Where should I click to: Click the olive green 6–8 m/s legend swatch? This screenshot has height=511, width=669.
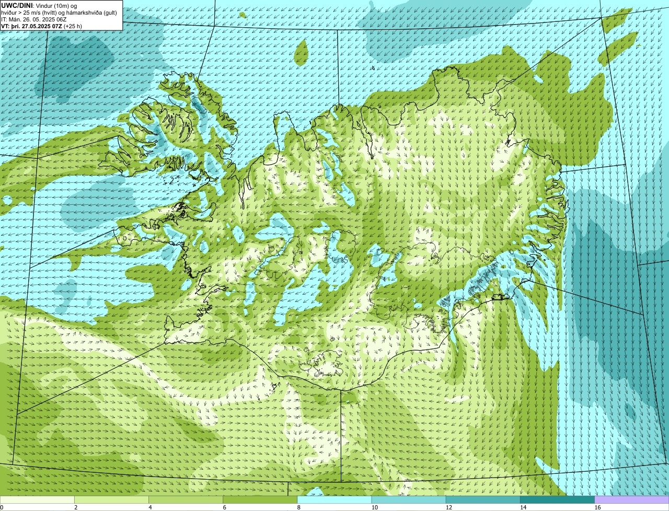(x=260, y=500)
